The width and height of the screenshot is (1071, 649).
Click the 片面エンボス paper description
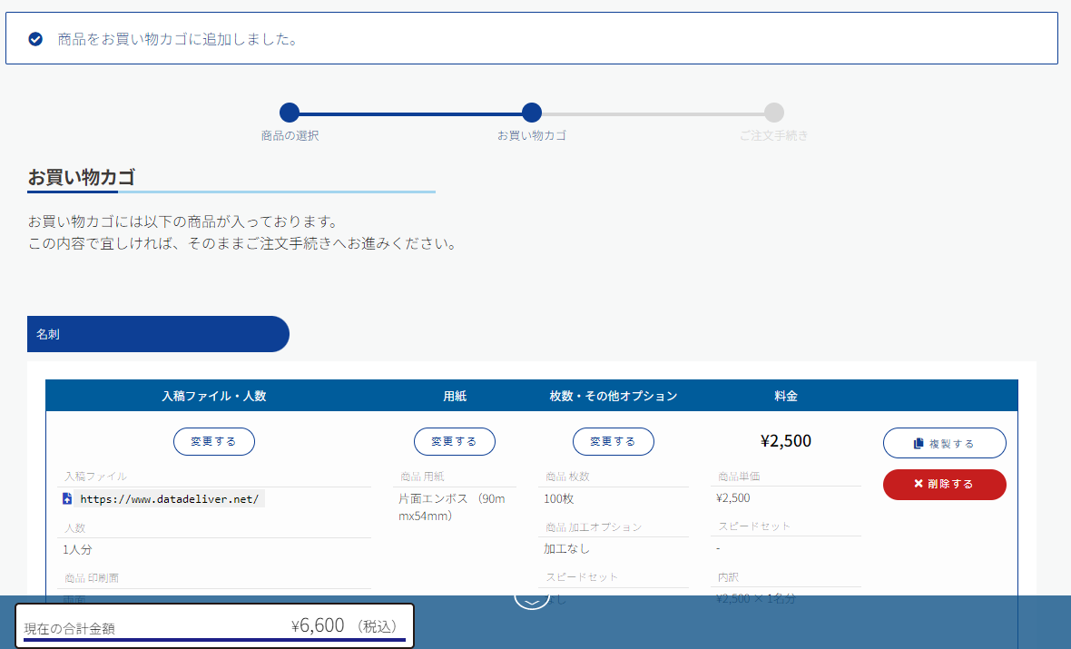pyautogui.click(x=451, y=506)
